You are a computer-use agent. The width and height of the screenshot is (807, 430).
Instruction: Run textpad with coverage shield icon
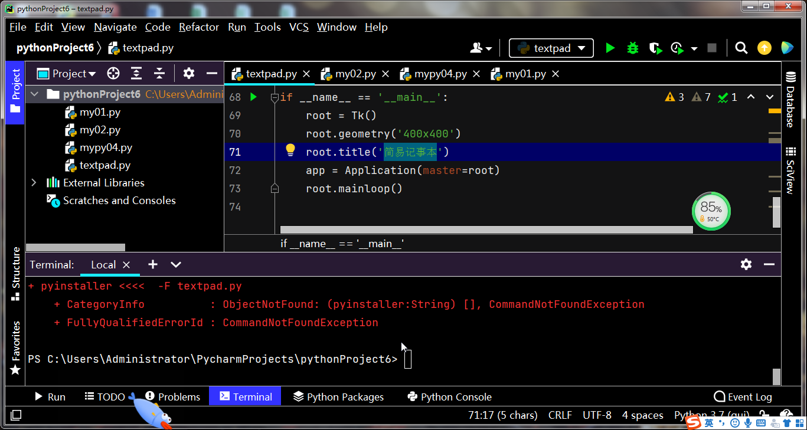(x=655, y=48)
